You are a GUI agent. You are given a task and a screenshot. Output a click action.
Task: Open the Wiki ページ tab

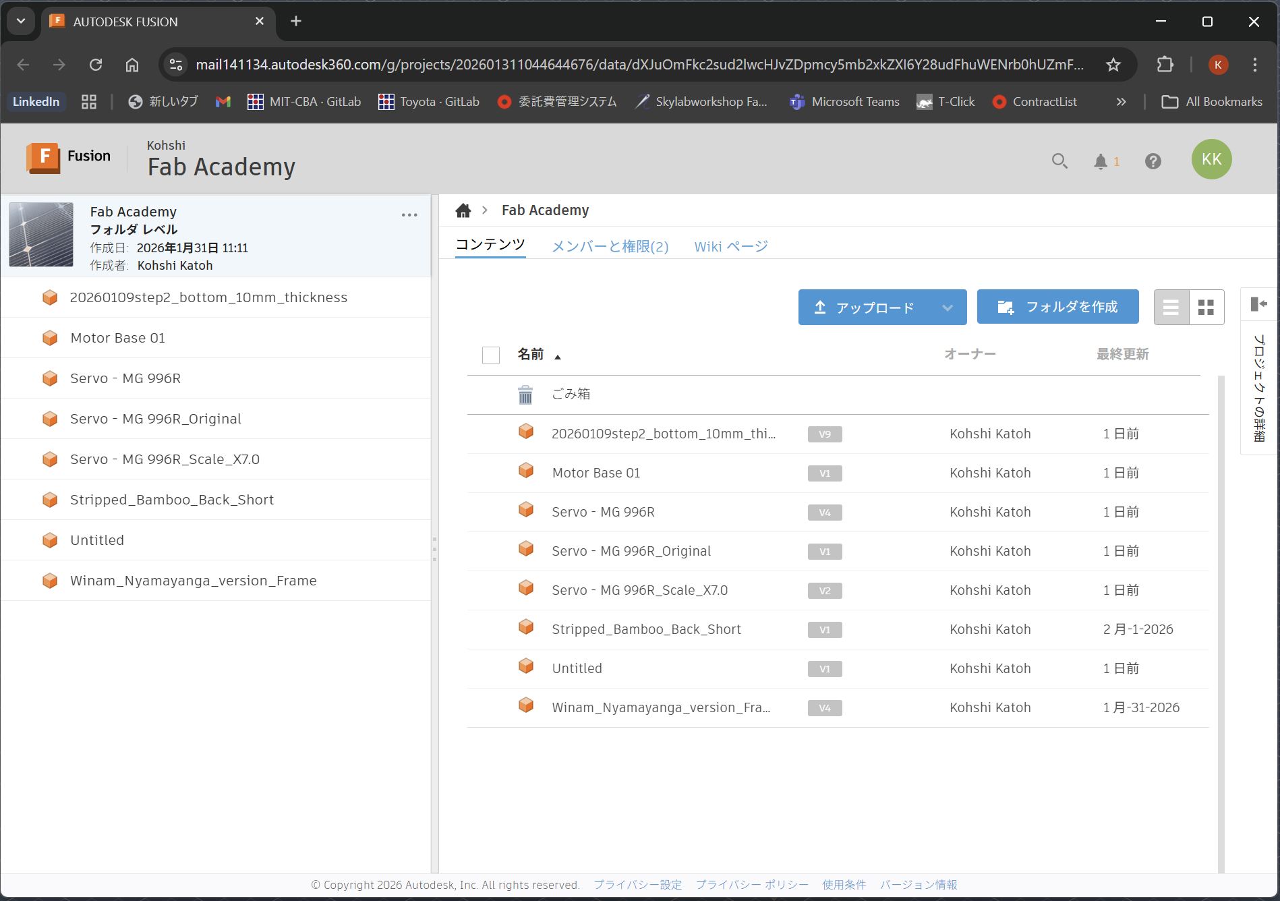tap(731, 246)
